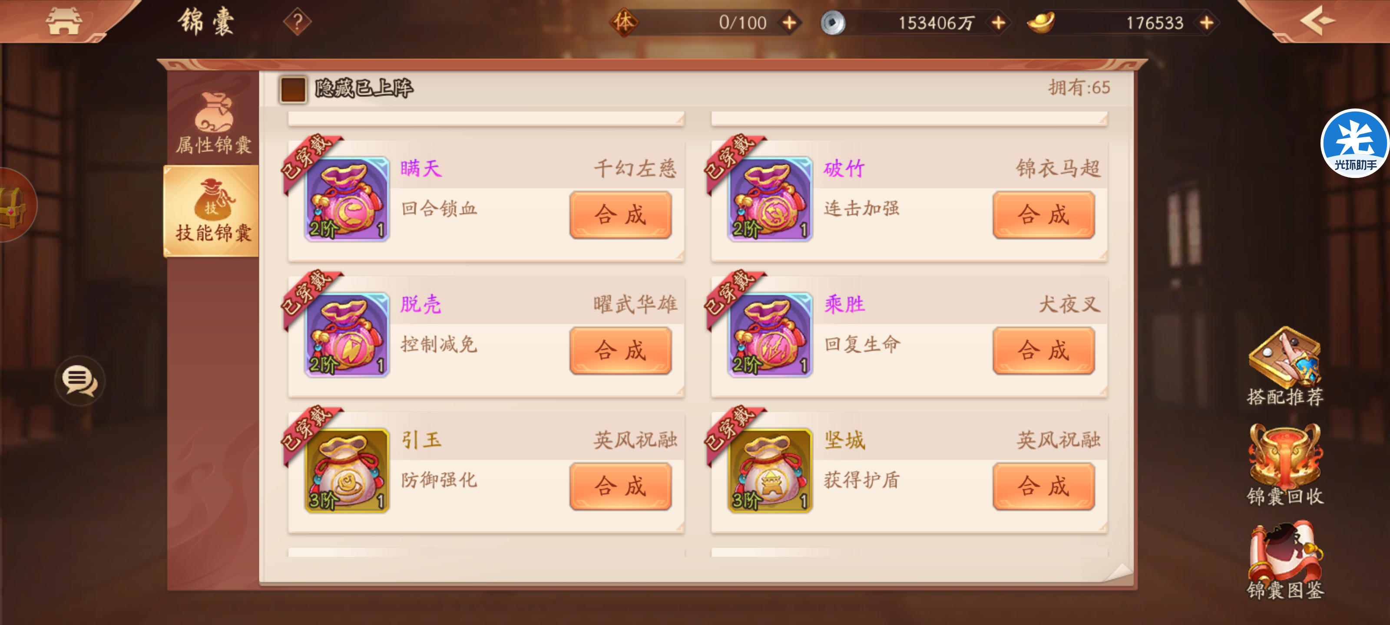
Task: Open the chat bubble icon
Action: (80, 381)
